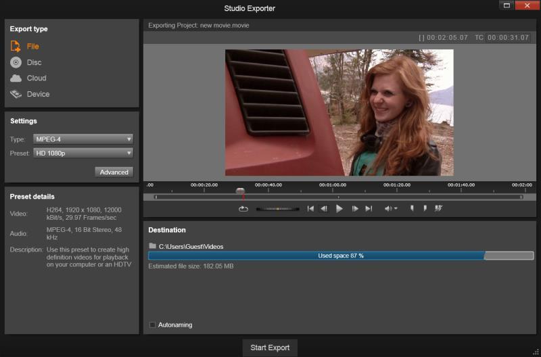Click the timeline ruler at 00:01:40.00
This screenshot has width=541, height=357.
[x=461, y=185]
